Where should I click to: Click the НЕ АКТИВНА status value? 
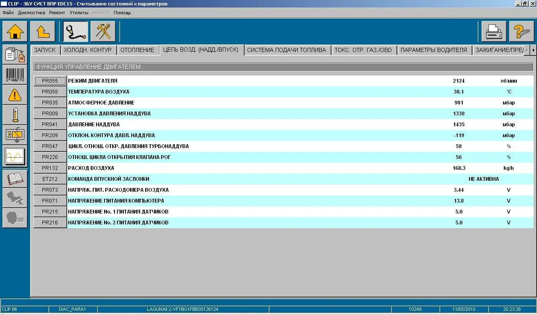pyautogui.click(x=484, y=179)
